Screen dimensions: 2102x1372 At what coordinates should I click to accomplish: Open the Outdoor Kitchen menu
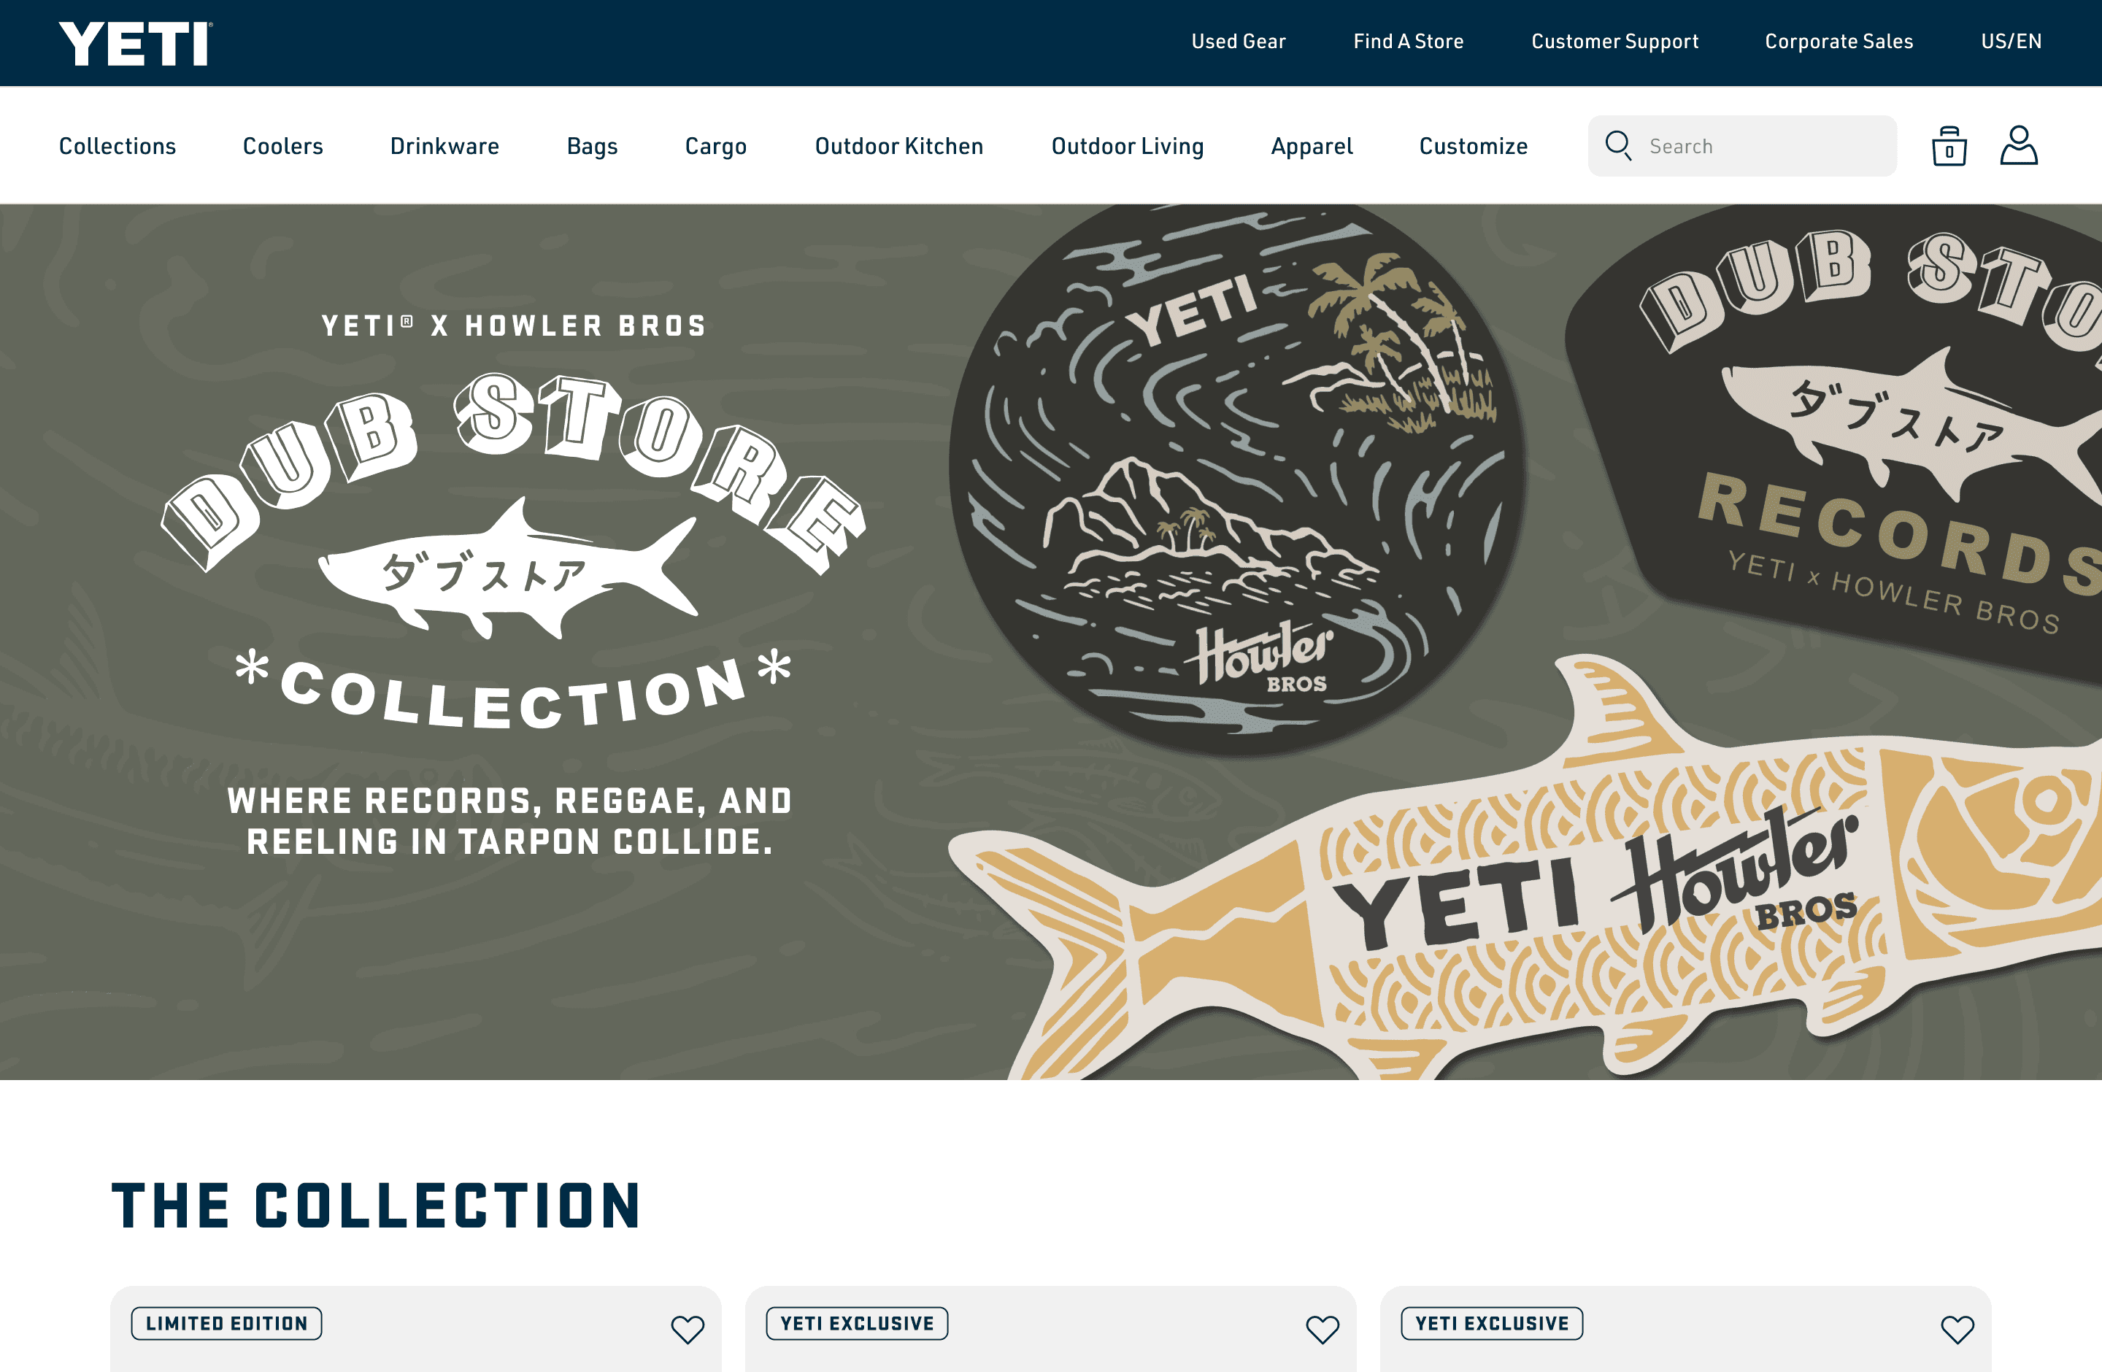click(x=899, y=146)
